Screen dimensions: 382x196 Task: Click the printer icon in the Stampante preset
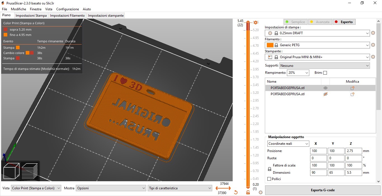click(x=270, y=57)
